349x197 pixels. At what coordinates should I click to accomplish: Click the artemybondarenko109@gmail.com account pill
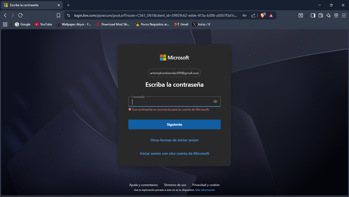coord(174,73)
